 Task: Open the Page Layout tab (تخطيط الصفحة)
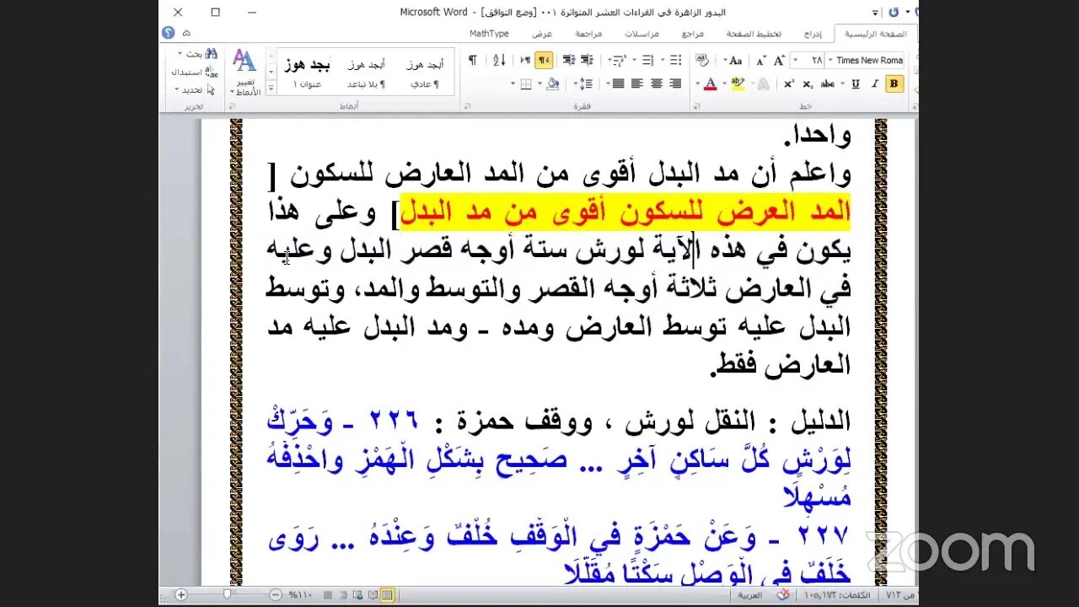tap(754, 34)
